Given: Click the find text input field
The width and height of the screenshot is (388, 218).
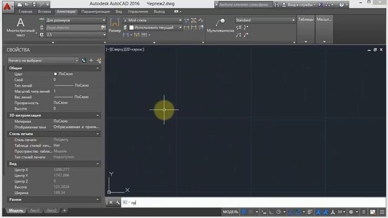Looking at the screenshot, I should click(x=73, y=27).
